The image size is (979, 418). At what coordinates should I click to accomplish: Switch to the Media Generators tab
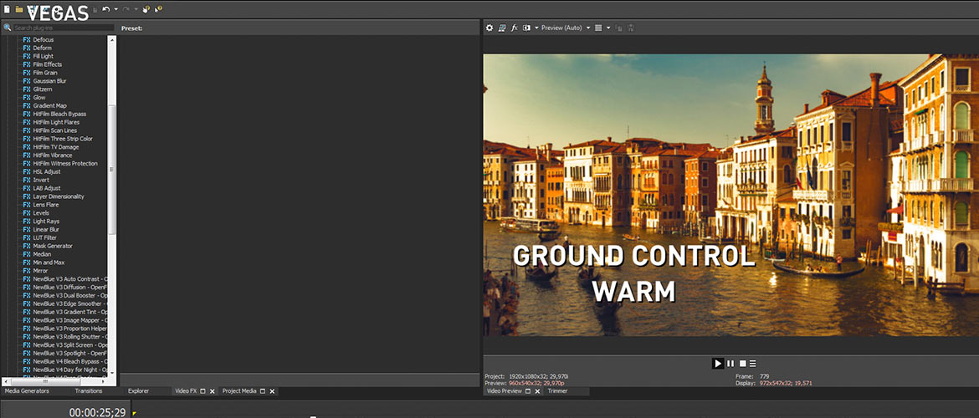coord(27,391)
